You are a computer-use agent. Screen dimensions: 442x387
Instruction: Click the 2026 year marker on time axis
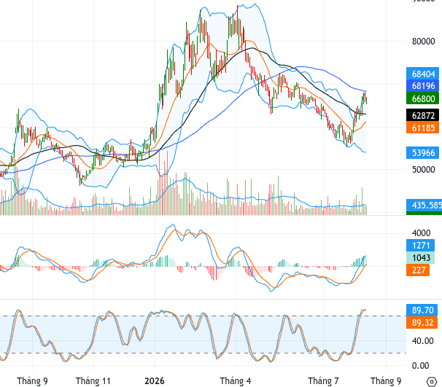pyautogui.click(x=155, y=381)
